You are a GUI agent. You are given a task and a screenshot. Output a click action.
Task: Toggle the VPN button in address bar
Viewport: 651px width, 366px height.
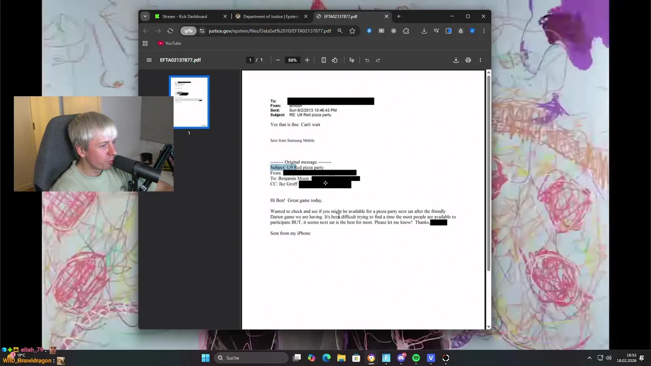188,31
